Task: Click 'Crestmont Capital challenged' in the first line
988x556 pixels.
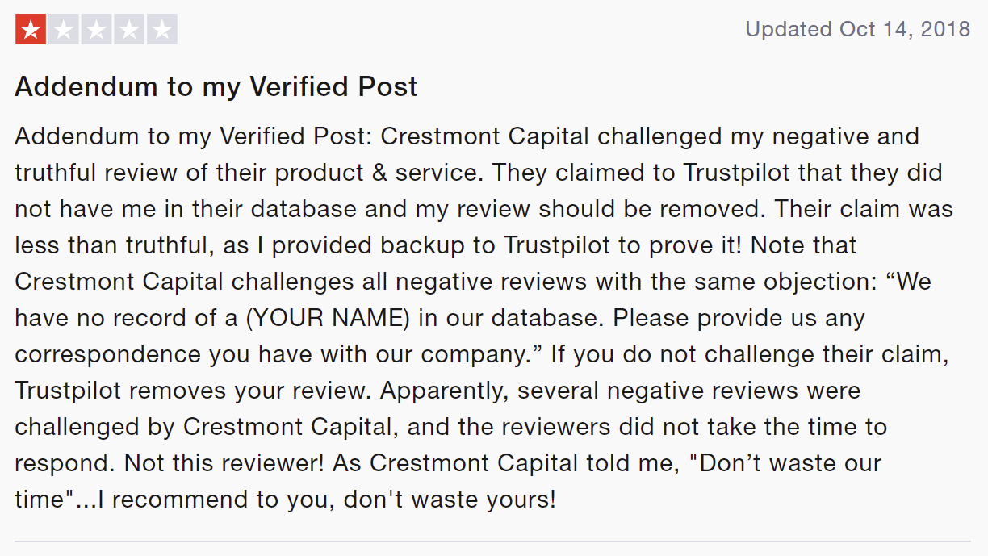Action: tap(552, 136)
